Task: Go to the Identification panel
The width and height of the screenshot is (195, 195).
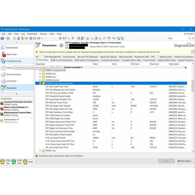Action: click(x=12, y=48)
